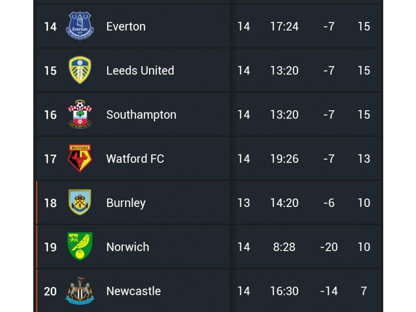The width and height of the screenshot is (416, 312).
Task: Open the Newcastle club crest
Action: tap(80, 291)
